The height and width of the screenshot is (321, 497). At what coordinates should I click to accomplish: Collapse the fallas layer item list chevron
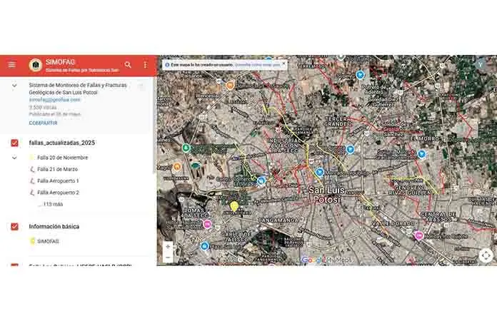click(x=14, y=158)
